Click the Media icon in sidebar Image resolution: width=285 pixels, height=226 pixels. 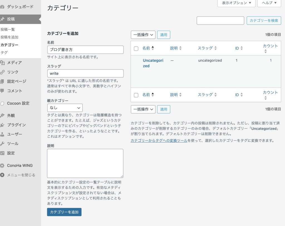2,63
